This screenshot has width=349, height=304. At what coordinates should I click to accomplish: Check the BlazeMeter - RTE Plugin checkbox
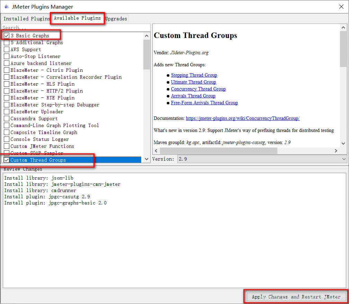tap(7, 98)
